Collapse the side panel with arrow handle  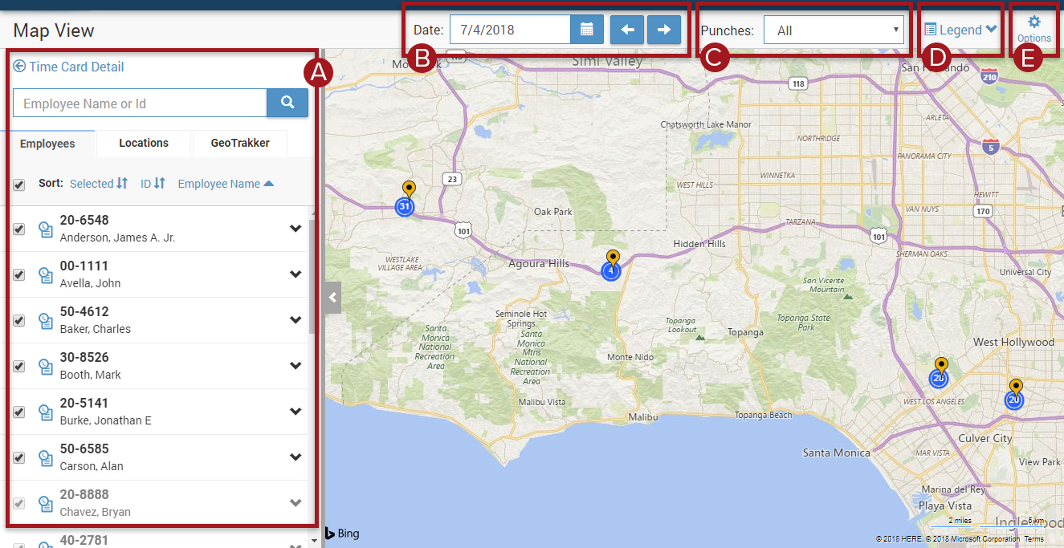tap(333, 298)
